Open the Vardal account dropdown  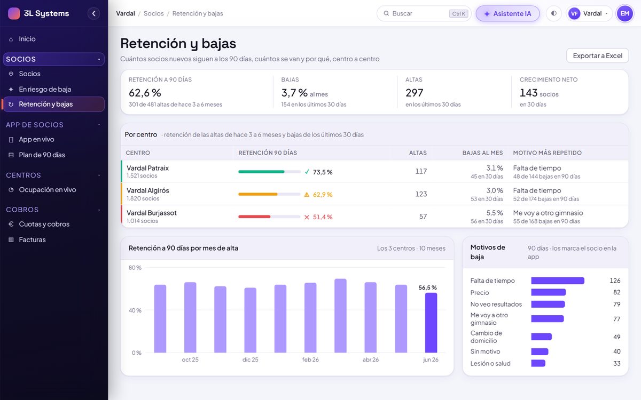(x=589, y=13)
